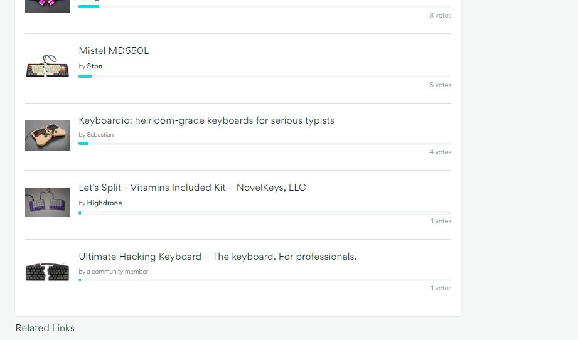Select the Let's Split Vitamins Included Kit title

click(x=192, y=188)
